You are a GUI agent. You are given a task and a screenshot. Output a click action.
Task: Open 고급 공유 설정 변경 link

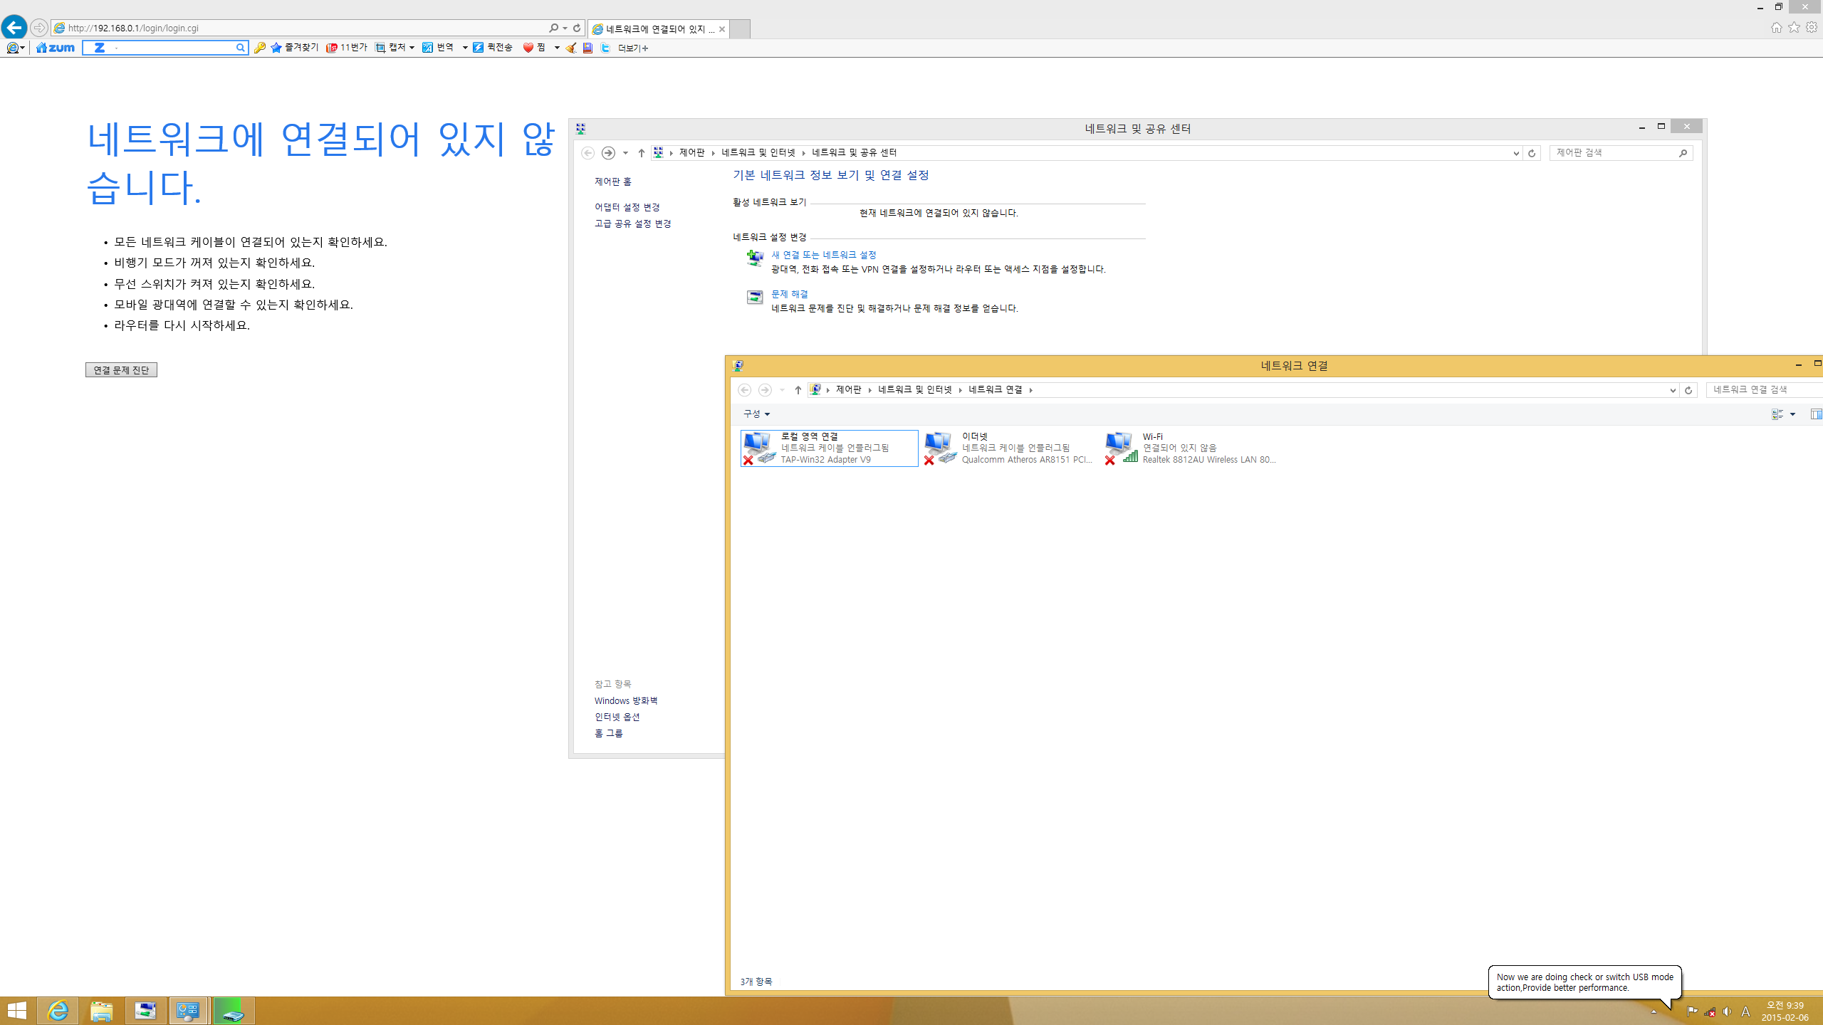tap(633, 224)
